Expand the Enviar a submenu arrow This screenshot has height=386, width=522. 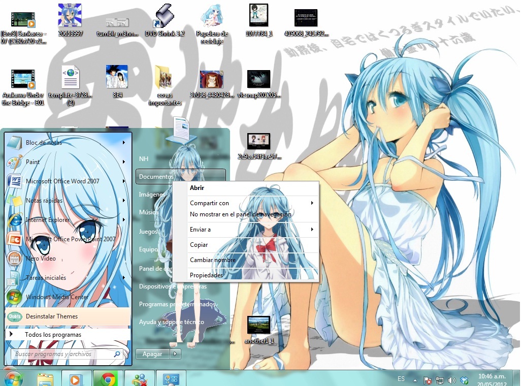point(312,229)
